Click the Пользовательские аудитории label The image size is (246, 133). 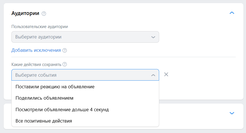pyautogui.click(x=40, y=27)
